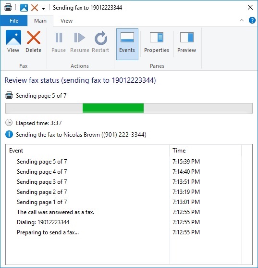Open Help via the blue question mark
Image resolution: width=258 pixels, height=268 pixels.
(252, 20)
